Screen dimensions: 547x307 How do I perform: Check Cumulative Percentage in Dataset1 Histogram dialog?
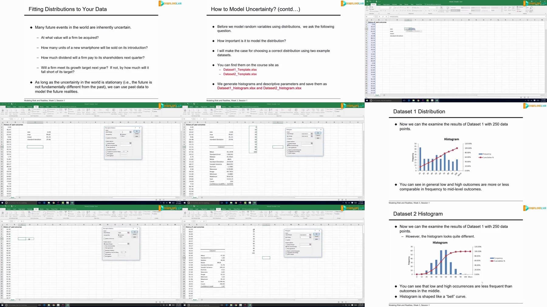[288, 152]
